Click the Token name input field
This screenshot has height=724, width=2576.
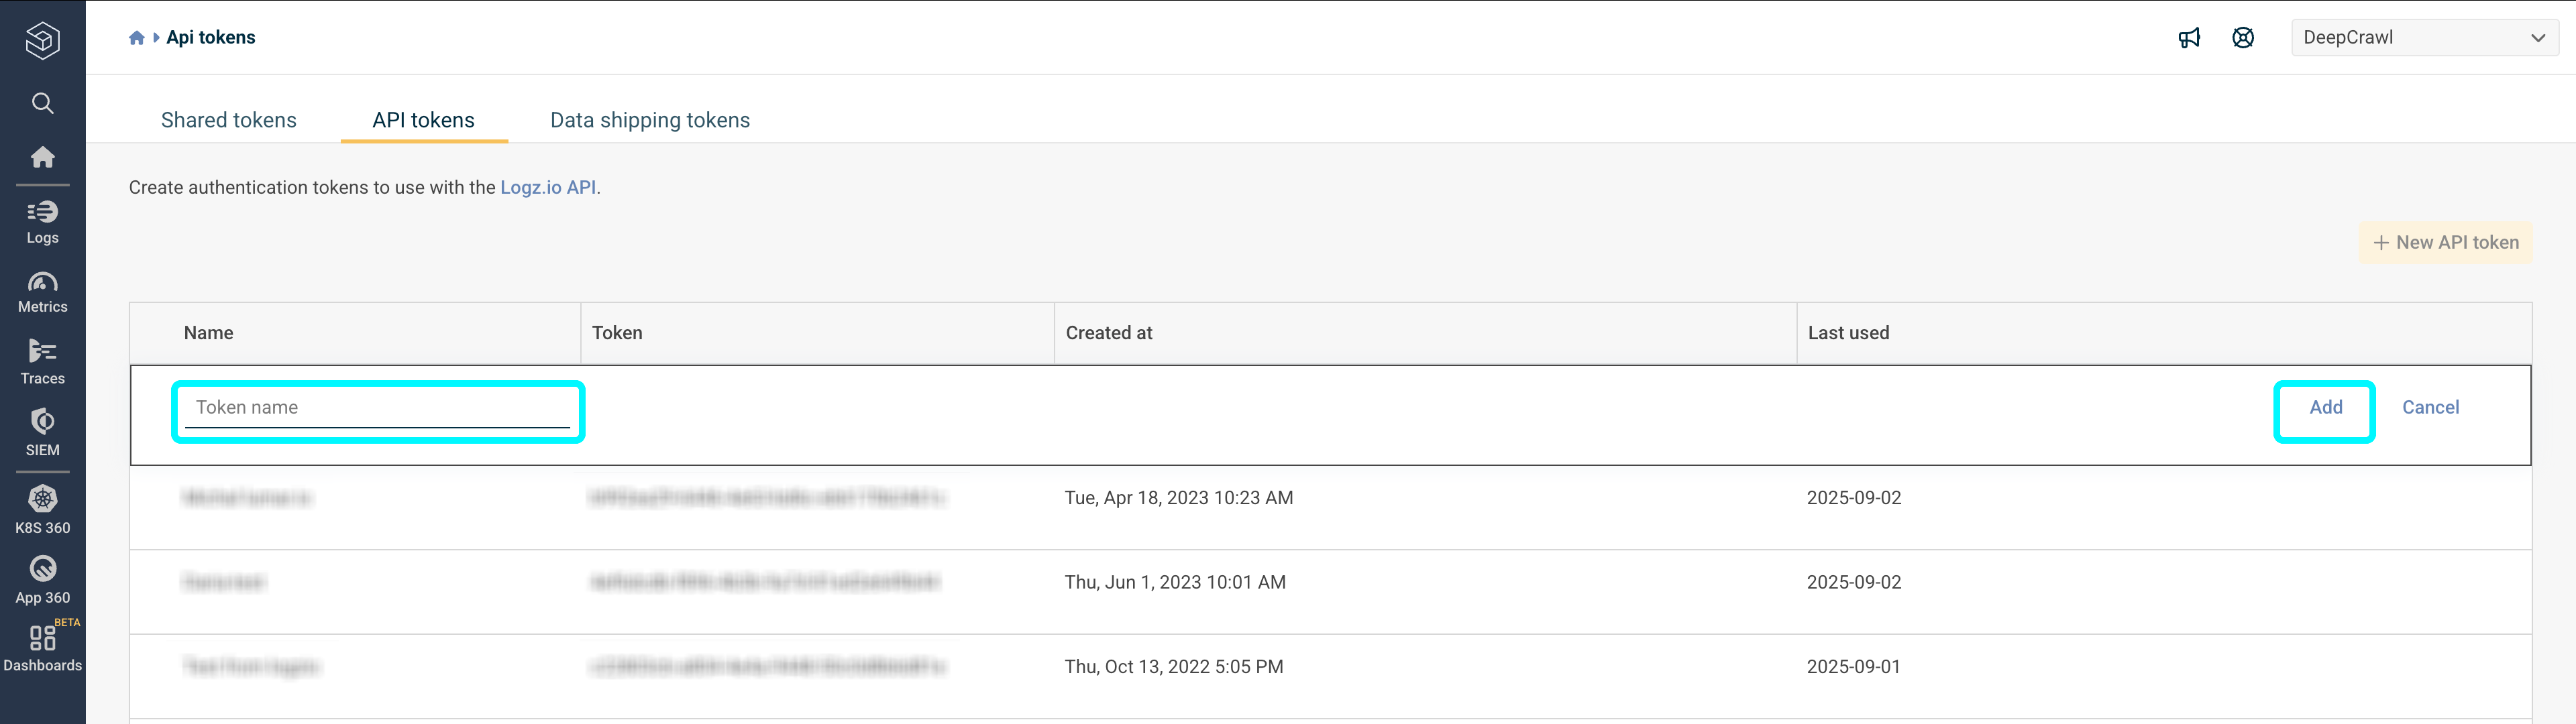(x=378, y=407)
